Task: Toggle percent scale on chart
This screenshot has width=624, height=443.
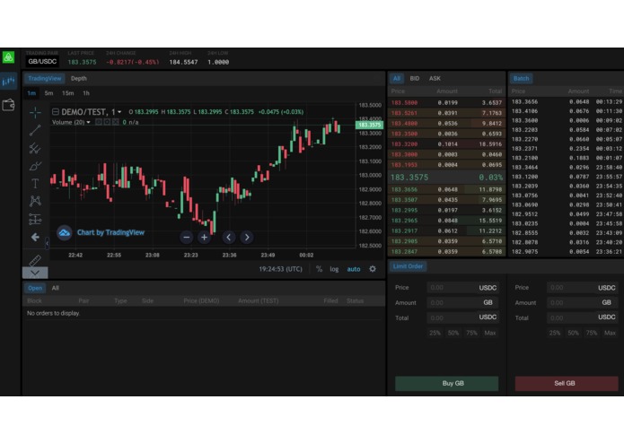Action: pyautogui.click(x=319, y=269)
